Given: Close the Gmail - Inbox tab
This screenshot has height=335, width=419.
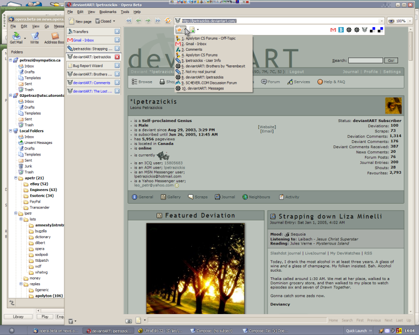Looking at the screenshot, I should [117, 40].
